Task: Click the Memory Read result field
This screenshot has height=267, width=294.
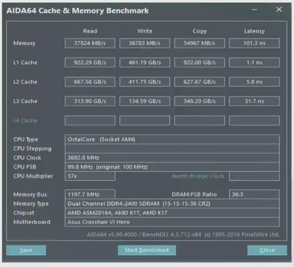Action: 90,43
